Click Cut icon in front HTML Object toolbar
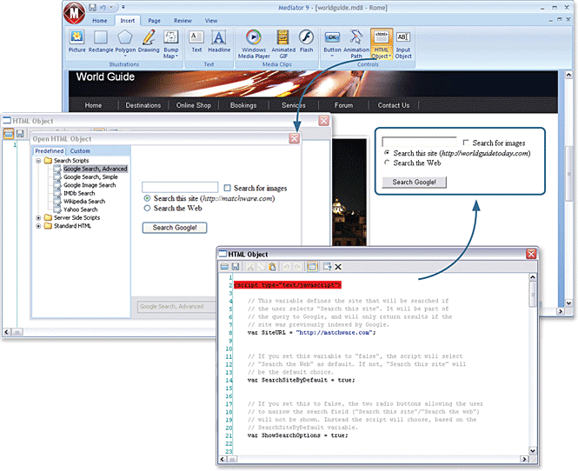The width and height of the screenshot is (578, 471). [x=250, y=267]
